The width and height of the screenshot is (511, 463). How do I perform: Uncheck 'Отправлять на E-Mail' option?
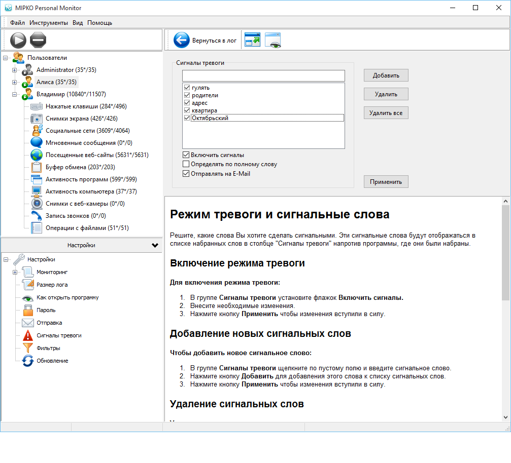[186, 173]
